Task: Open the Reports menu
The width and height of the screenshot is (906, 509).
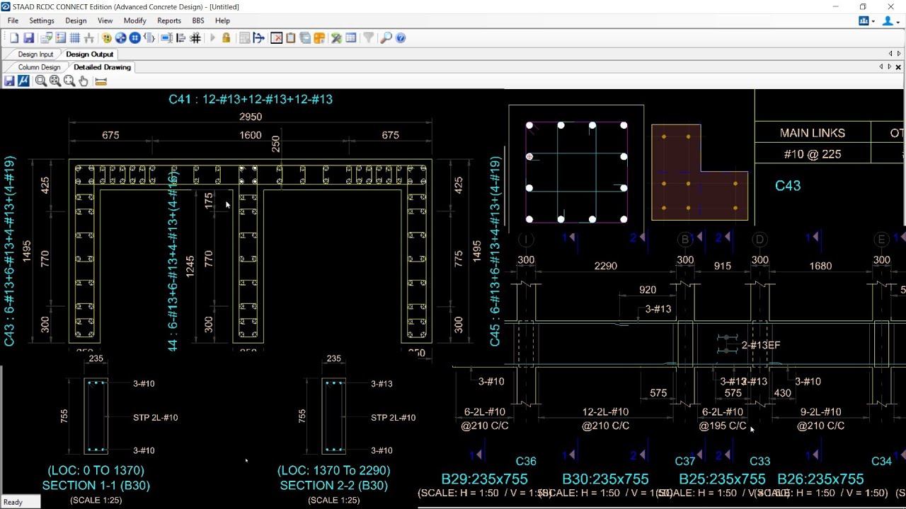Action: coord(169,21)
